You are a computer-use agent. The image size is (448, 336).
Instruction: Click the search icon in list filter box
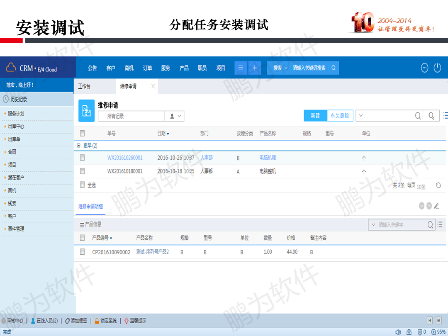click(418, 116)
